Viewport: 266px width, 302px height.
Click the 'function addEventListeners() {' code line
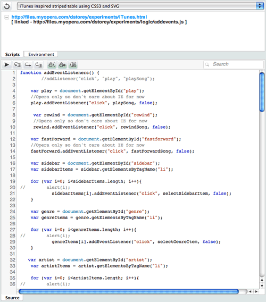click(x=60, y=73)
